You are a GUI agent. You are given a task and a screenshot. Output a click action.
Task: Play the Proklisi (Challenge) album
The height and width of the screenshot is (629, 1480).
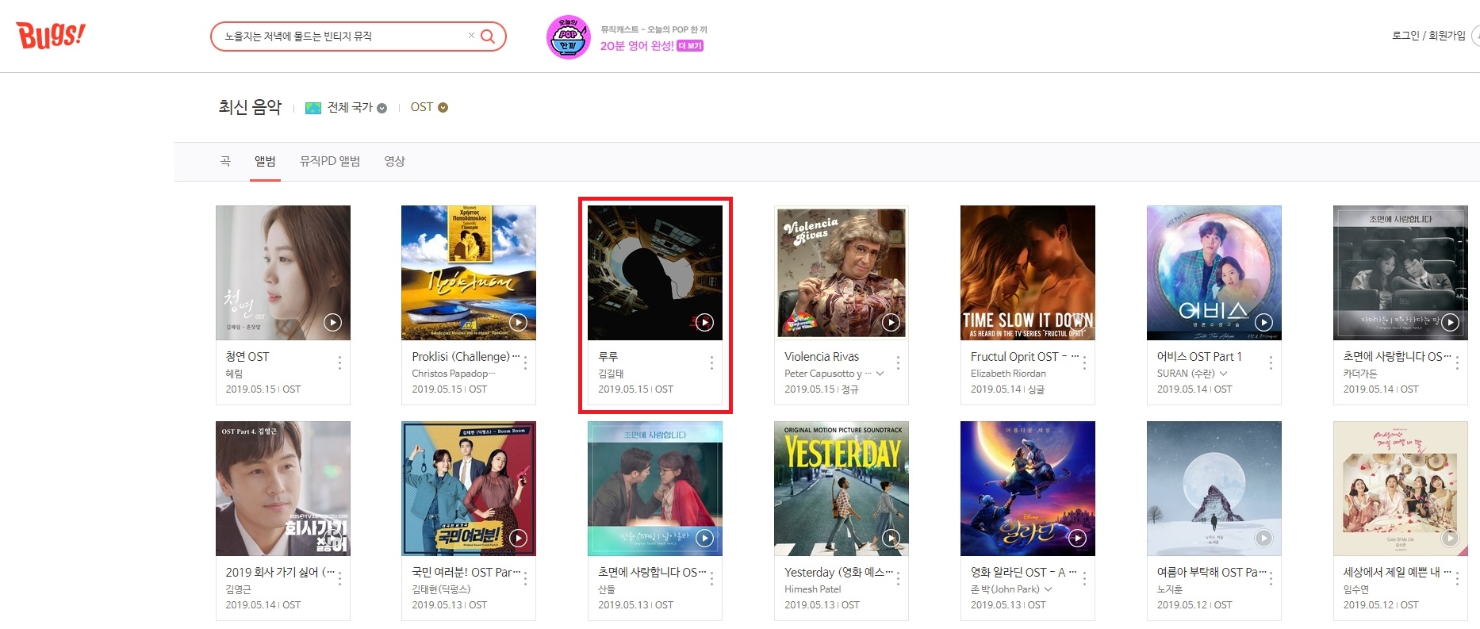518,322
